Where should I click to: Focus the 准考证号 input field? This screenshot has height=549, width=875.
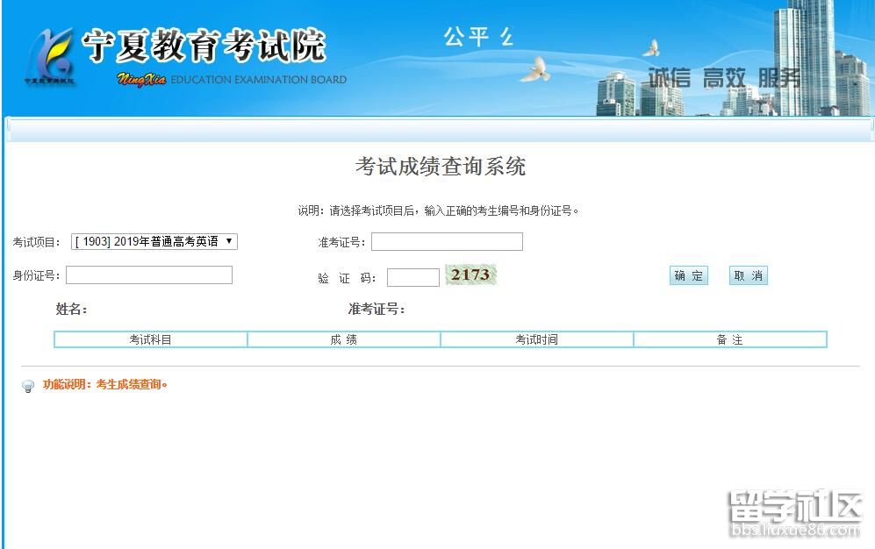coord(447,242)
